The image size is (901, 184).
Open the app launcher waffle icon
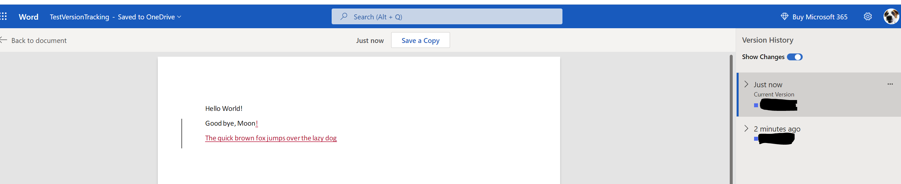(4, 16)
